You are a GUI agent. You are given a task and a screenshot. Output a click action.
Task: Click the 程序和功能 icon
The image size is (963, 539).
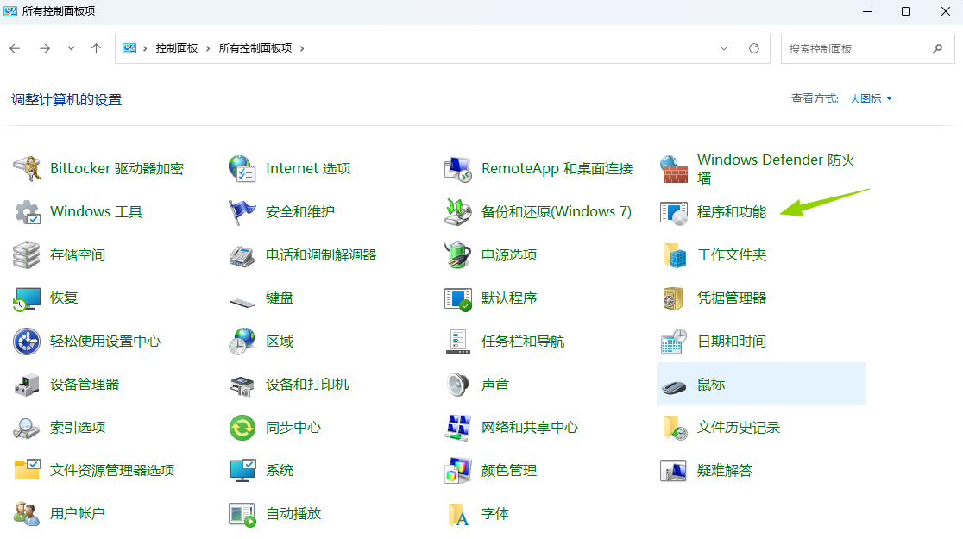(x=674, y=212)
